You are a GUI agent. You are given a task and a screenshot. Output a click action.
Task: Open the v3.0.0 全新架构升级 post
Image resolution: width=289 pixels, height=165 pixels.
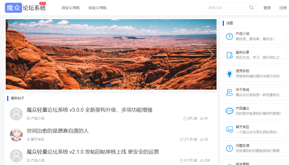tap(90, 110)
